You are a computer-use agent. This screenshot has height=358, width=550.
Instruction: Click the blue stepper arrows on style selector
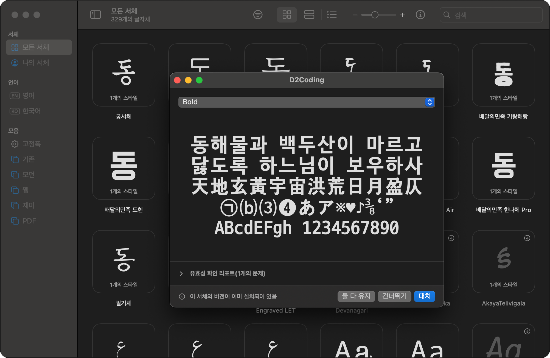click(x=430, y=102)
